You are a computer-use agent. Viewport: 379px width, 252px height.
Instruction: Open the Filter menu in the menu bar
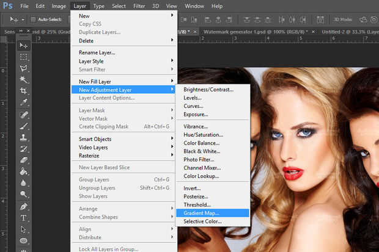[x=139, y=6]
